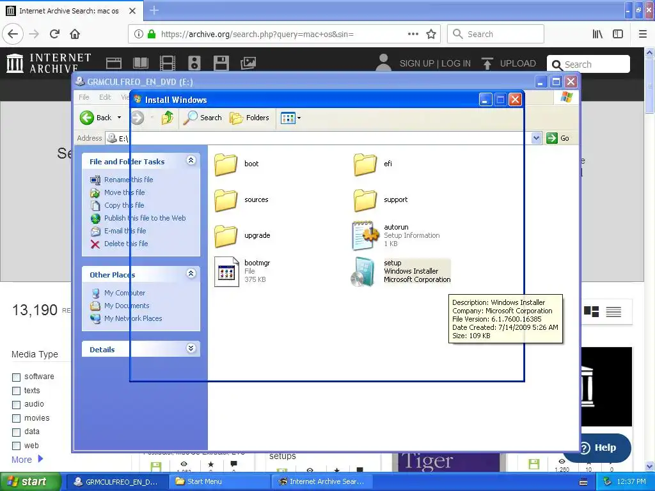The width and height of the screenshot is (655, 491).
Task: Click Internet Archive audio speaker icon
Action: click(x=194, y=63)
